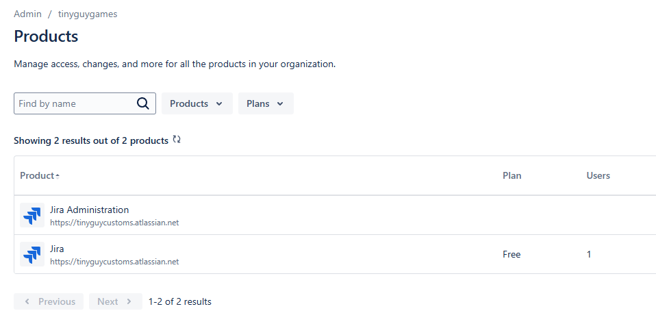Click the Jira Free plan cell
Viewport: 656px width, 324px height.
click(x=512, y=254)
